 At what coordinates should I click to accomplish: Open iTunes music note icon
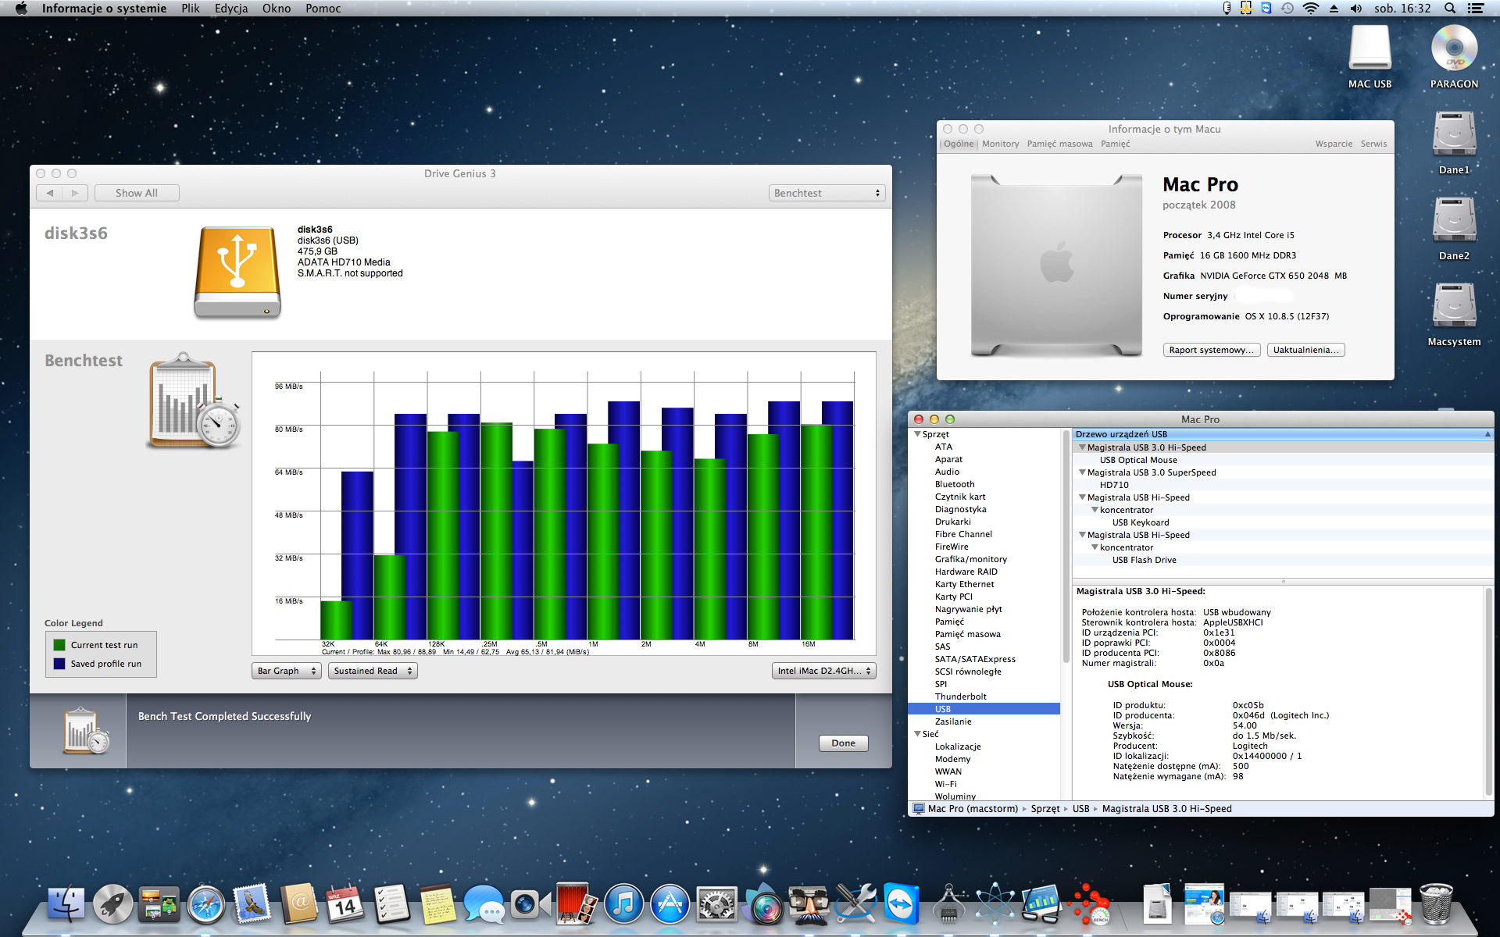click(x=623, y=904)
